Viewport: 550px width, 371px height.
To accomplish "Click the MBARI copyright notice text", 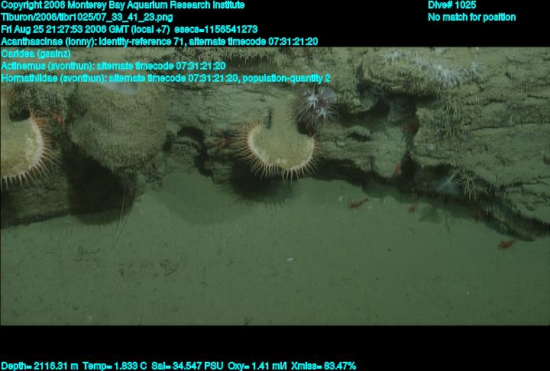I will pyautogui.click(x=123, y=5).
